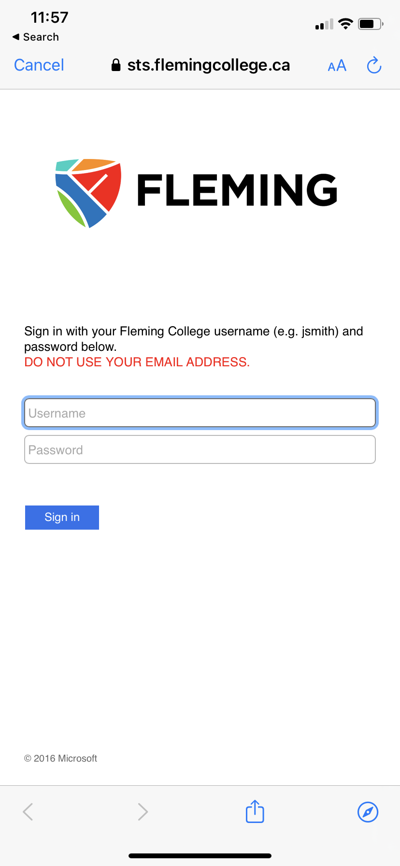Tap the browser forward arrow
This screenshot has height=866, width=400.
click(143, 811)
